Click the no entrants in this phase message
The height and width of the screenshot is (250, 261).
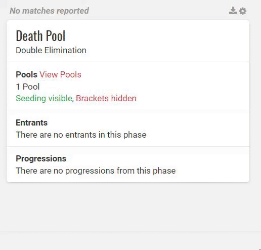click(81, 135)
